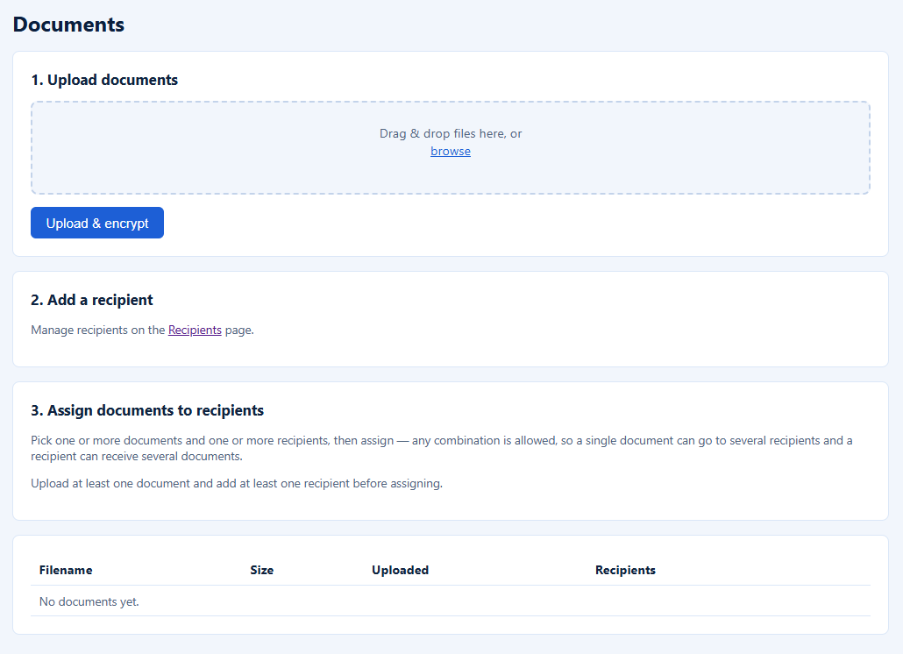Click '3. Assign documents to recipients' heading
This screenshot has height=654, width=903.
tap(147, 410)
